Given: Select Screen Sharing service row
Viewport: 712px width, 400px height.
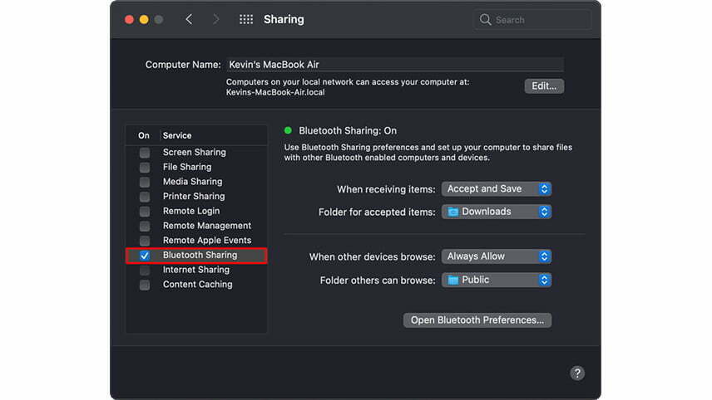Looking at the screenshot, I should point(196,152).
